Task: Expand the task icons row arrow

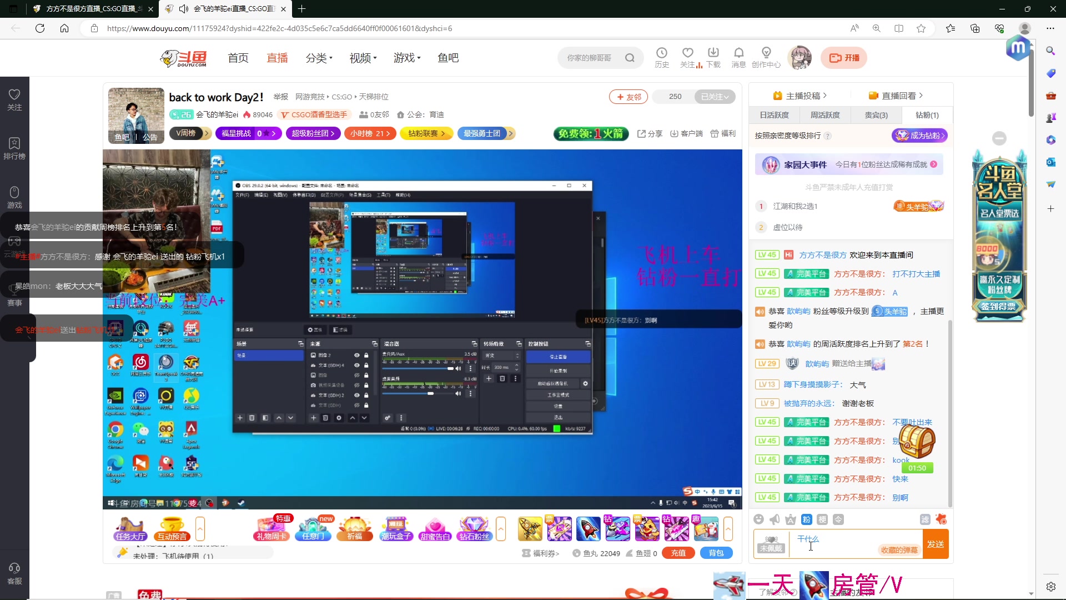Action: tap(200, 529)
